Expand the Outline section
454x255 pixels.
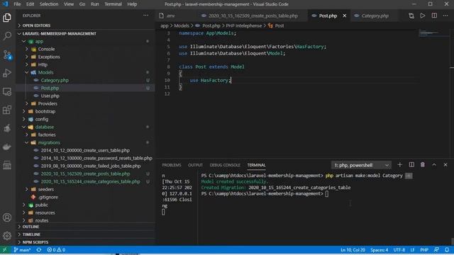tap(31, 227)
